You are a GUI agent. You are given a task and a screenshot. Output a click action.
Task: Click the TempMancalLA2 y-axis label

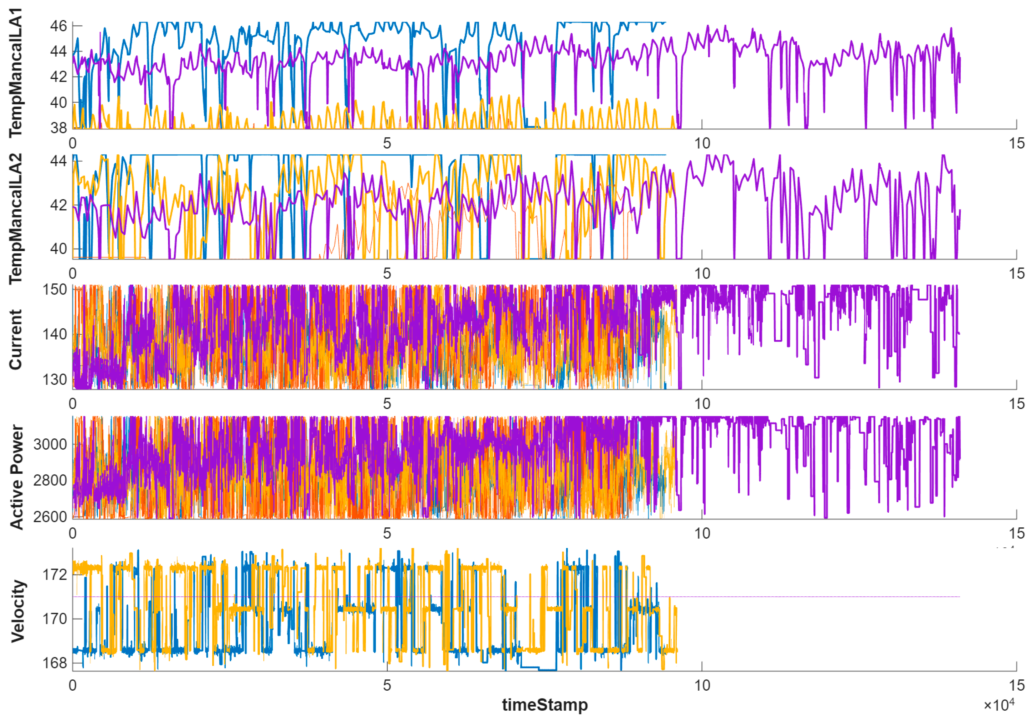(15, 219)
